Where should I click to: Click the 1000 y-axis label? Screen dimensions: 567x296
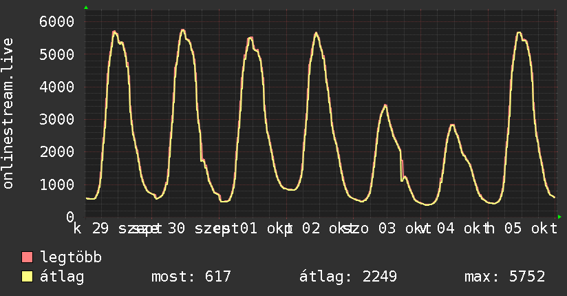pos(57,184)
